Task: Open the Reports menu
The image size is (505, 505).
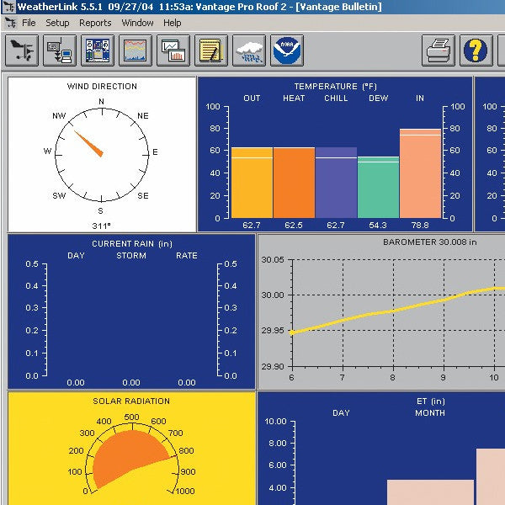Action: [x=95, y=23]
